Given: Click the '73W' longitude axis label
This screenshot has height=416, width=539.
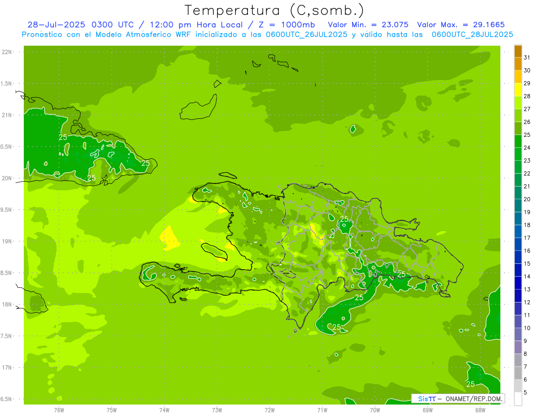Looking at the screenshot, I should tap(217, 410).
